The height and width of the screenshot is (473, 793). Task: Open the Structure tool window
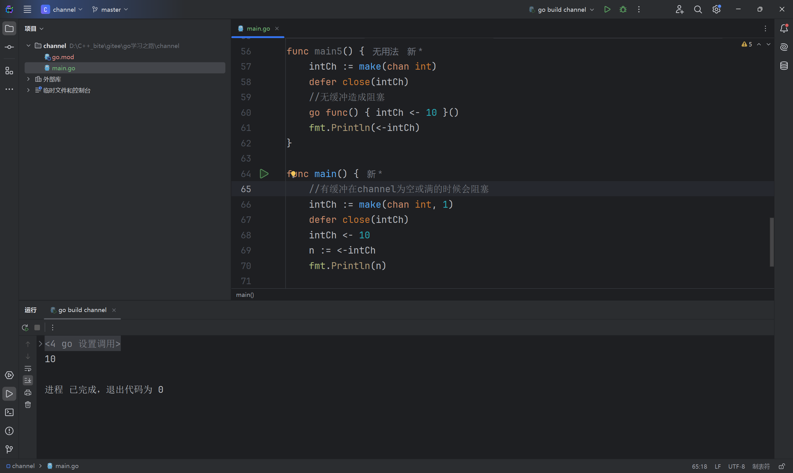pos(9,71)
